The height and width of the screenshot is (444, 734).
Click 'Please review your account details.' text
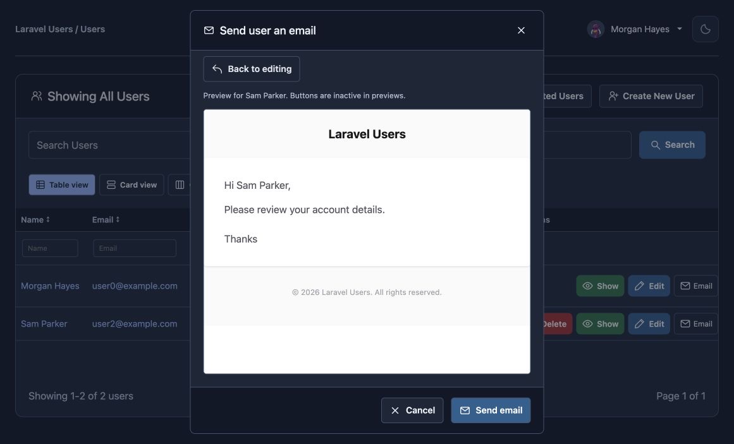(304, 210)
